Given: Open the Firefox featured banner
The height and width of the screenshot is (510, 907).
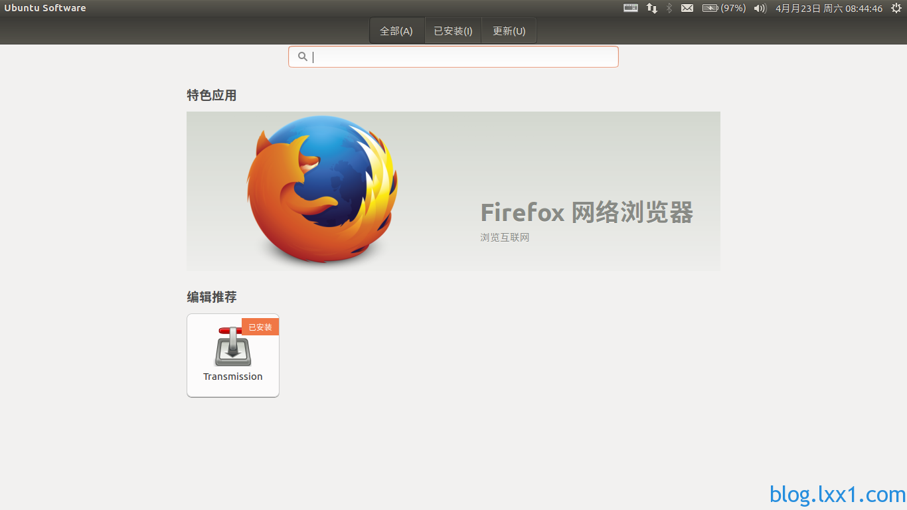Looking at the screenshot, I should coord(453,191).
